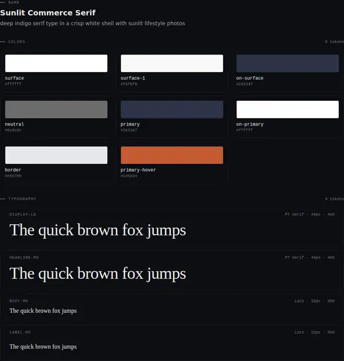Pick the border light gray swatch
This screenshot has width=344, height=361.
tap(56, 155)
